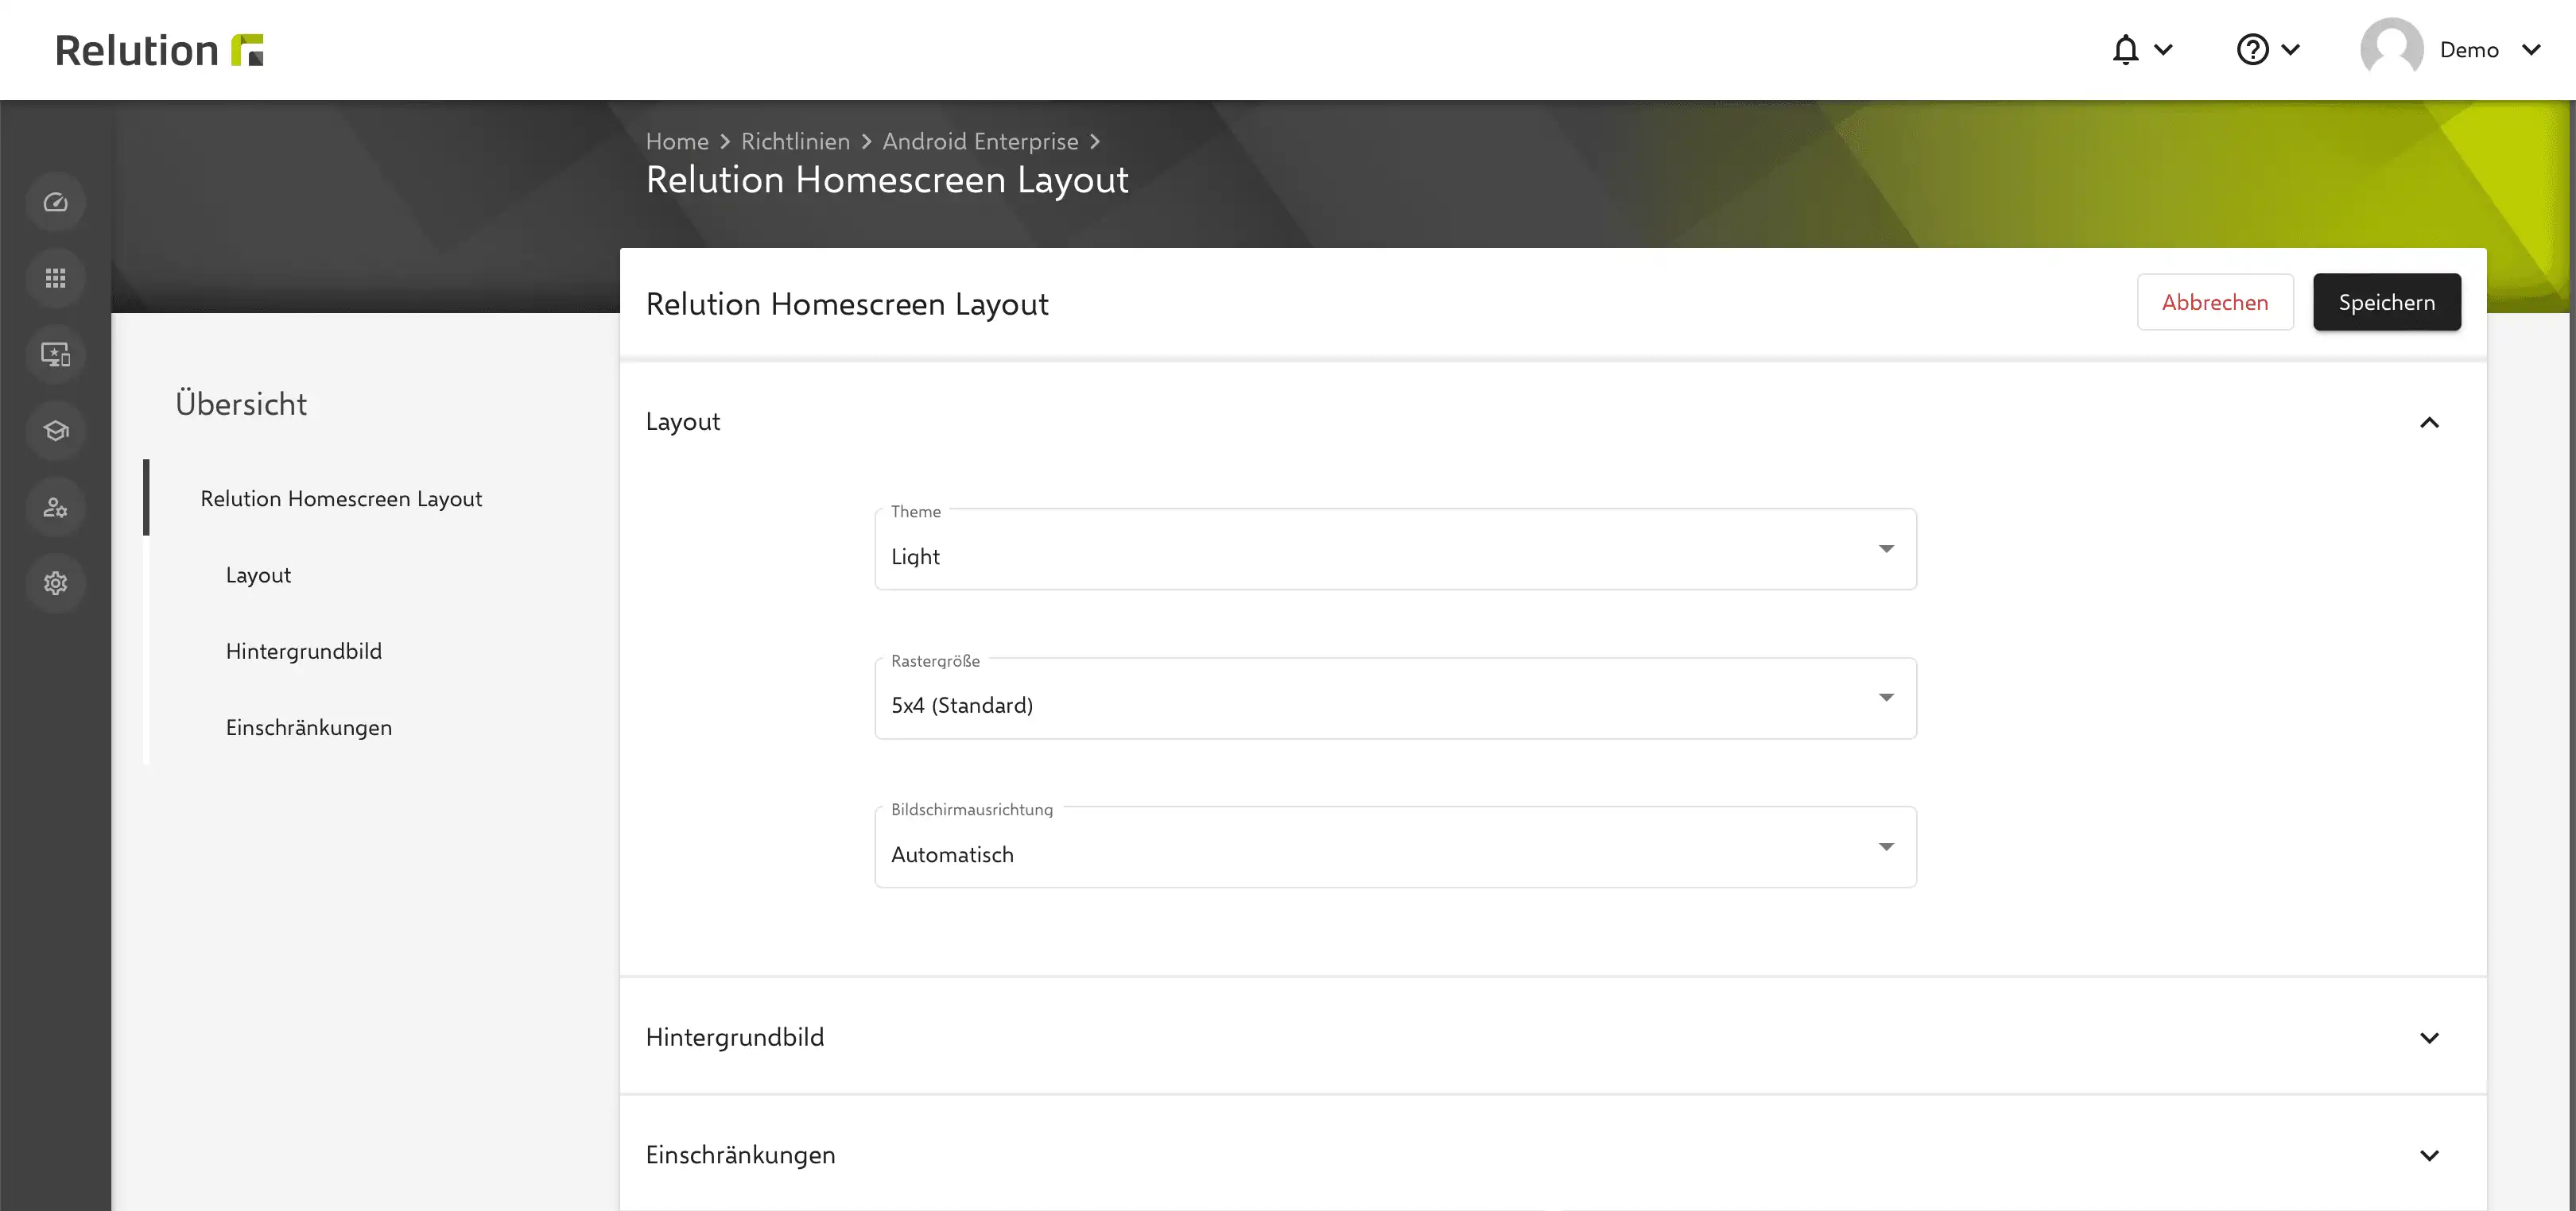The height and width of the screenshot is (1211, 2576).
Task: Jump to Hintergrundbild in overview list
Action: [304, 652]
